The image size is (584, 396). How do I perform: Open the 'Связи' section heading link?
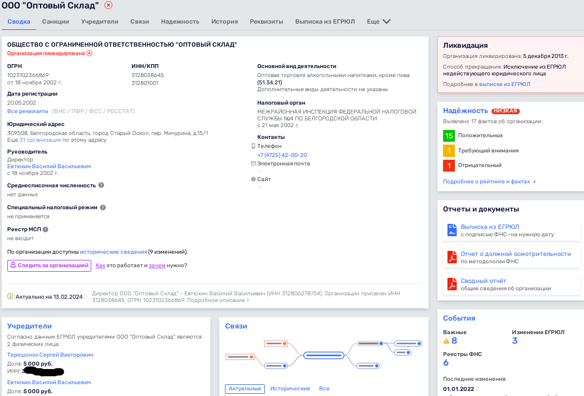click(236, 326)
